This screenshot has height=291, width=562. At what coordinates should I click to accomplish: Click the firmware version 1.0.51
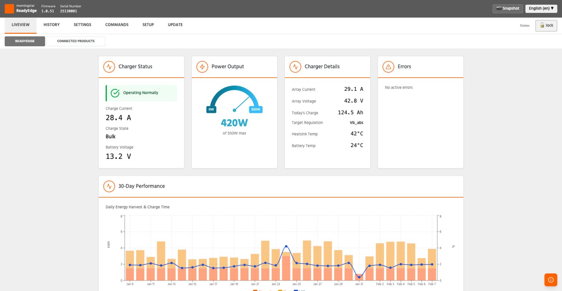click(48, 11)
